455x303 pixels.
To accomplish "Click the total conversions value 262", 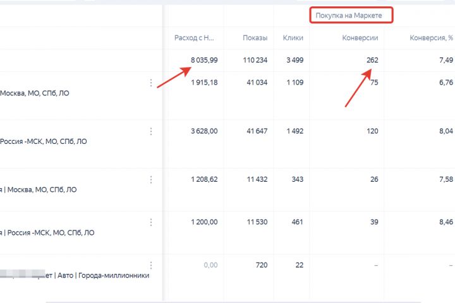I will click(372, 60).
